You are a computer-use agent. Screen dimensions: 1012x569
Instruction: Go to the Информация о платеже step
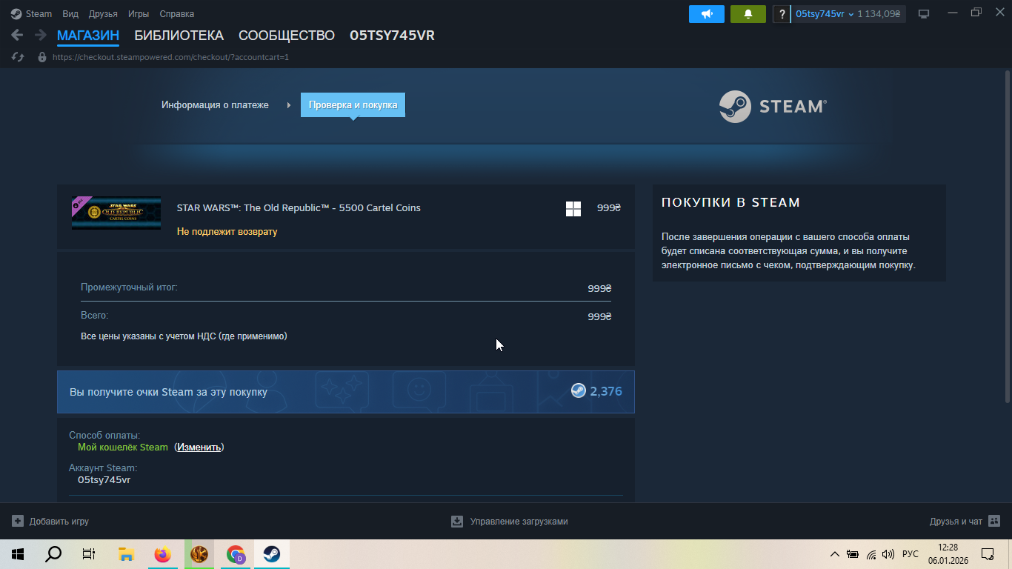tap(215, 105)
